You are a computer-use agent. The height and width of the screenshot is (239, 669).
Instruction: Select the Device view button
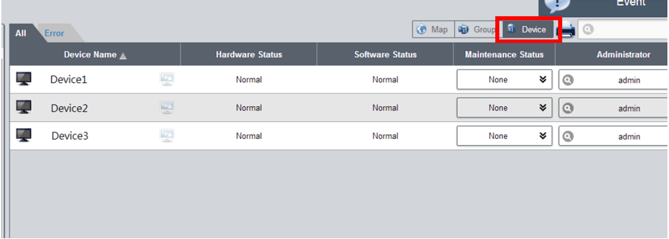528,29
